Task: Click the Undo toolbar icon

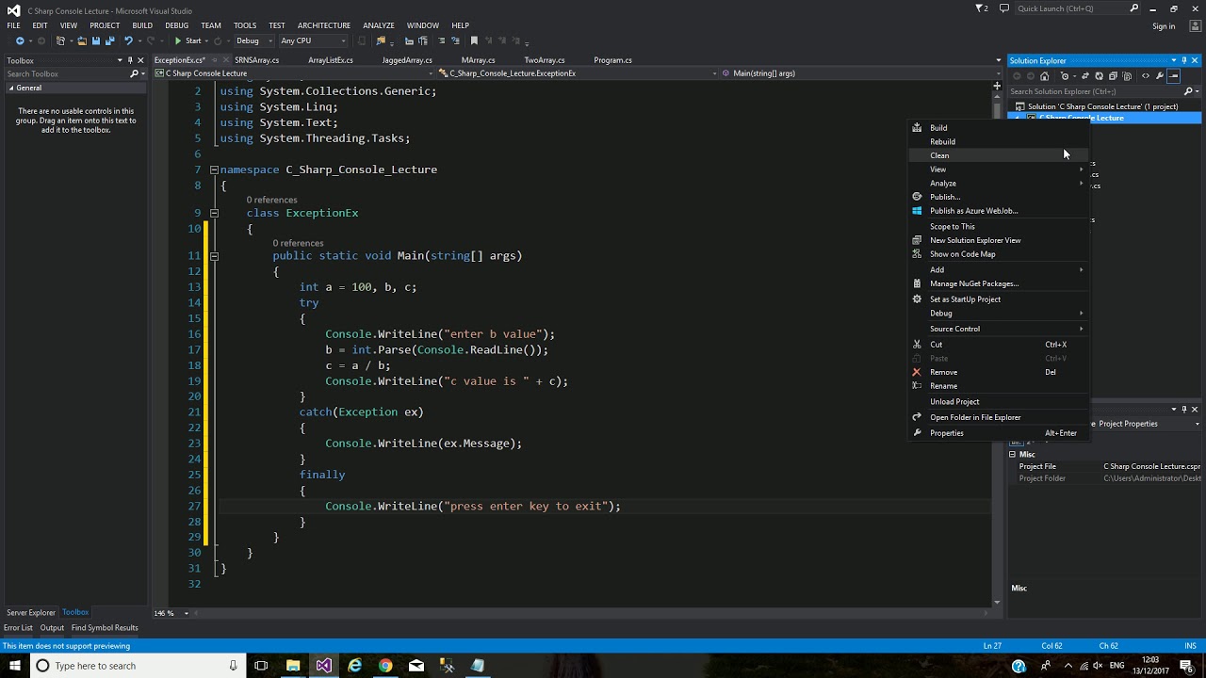Action: pos(128,40)
